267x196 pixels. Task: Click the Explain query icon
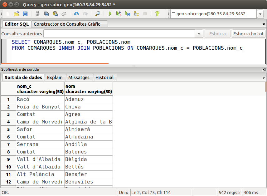point(119,14)
